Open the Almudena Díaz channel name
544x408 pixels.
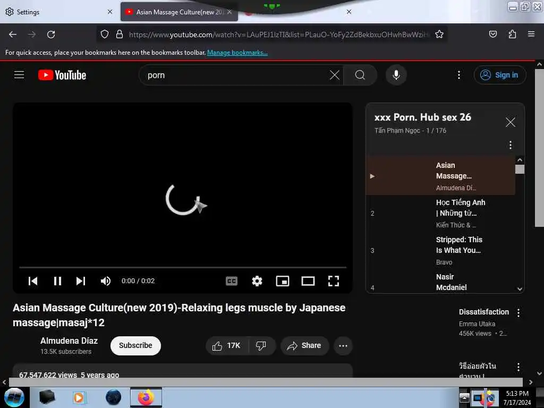(69, 341)
